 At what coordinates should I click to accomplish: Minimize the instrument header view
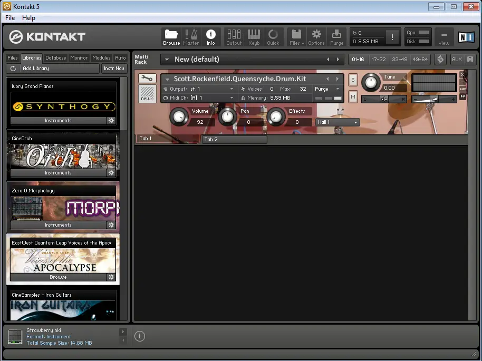coord(462,82)
